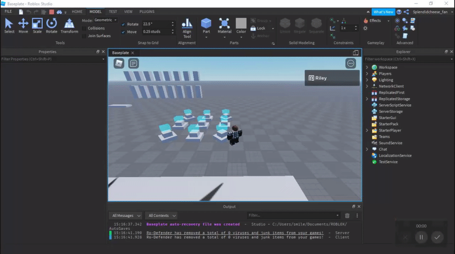Uncheck the Move snap checkbox
This screenshot has width=455, height=254.
pos(123,32)
